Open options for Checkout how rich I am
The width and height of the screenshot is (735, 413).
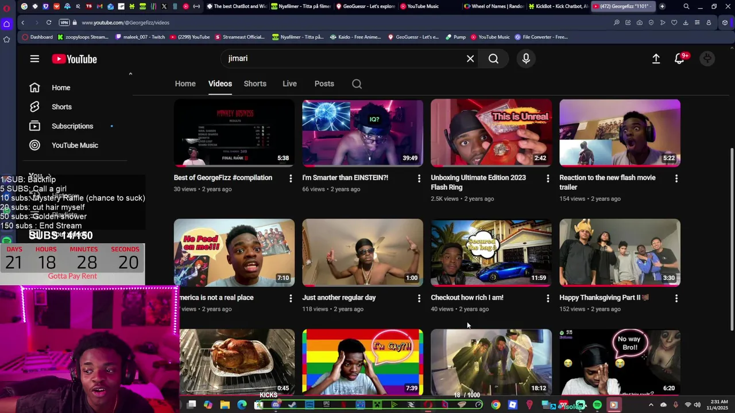click(548, 298)
